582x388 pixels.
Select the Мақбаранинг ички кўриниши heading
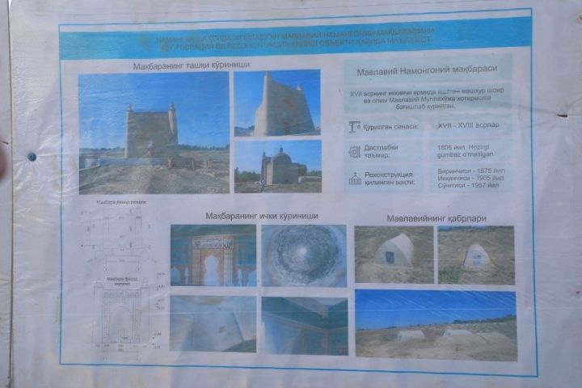(x=262, y=216)
